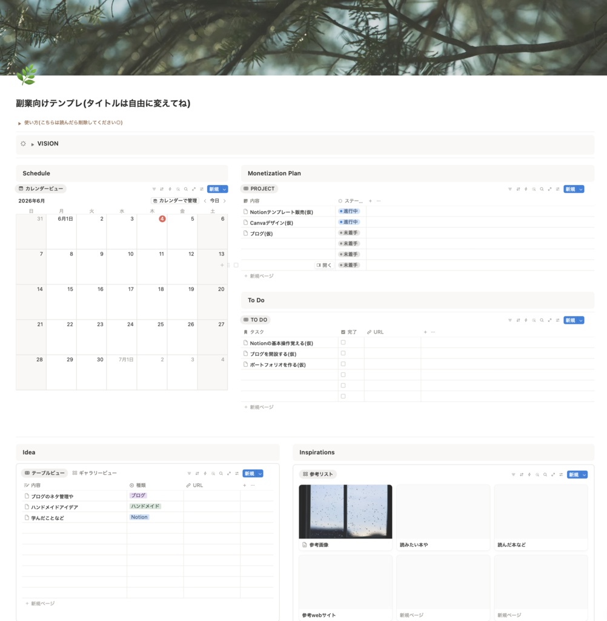607x621 pixels.
Task: Click filter icon in Idea table toolbar
Action: (189, 474)
